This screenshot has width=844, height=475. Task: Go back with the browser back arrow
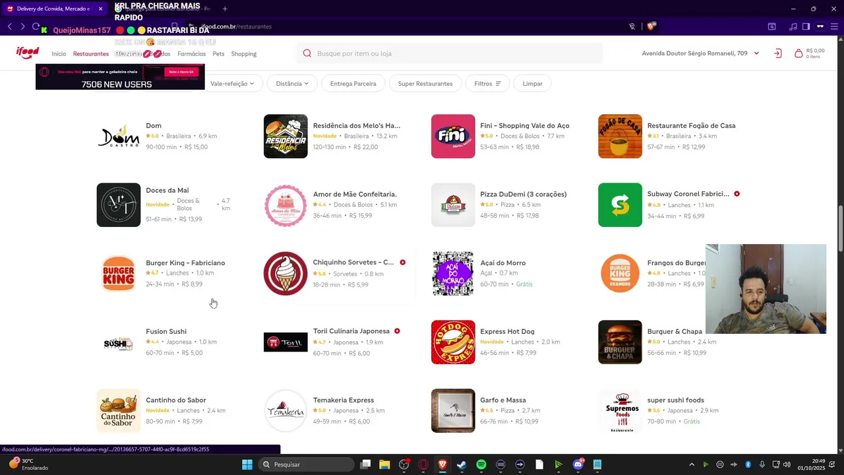(10, 26)
